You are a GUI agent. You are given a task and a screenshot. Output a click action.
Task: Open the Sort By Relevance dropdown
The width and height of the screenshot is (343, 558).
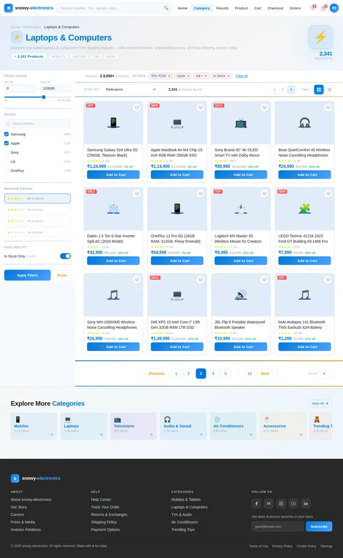click(x=131, y=89)
